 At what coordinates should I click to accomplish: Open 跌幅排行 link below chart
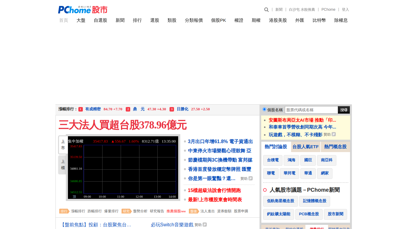(x=95, y=211)
